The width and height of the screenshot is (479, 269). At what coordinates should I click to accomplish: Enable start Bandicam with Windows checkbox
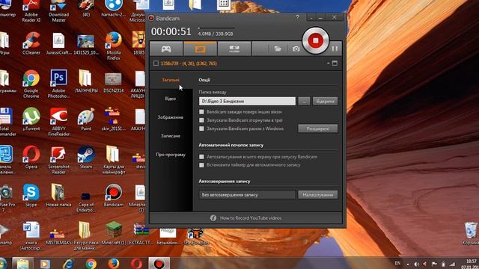coord(201,129)
